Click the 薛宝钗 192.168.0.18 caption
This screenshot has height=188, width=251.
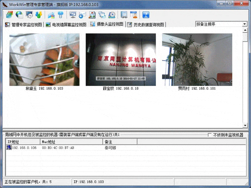tap(121, 89)
